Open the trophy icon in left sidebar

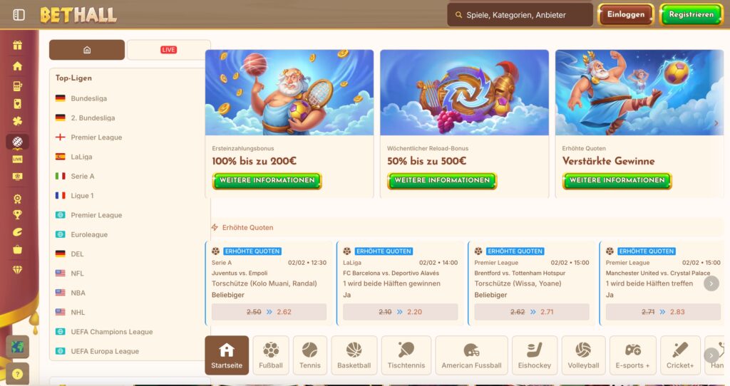(x=17, y=215)
